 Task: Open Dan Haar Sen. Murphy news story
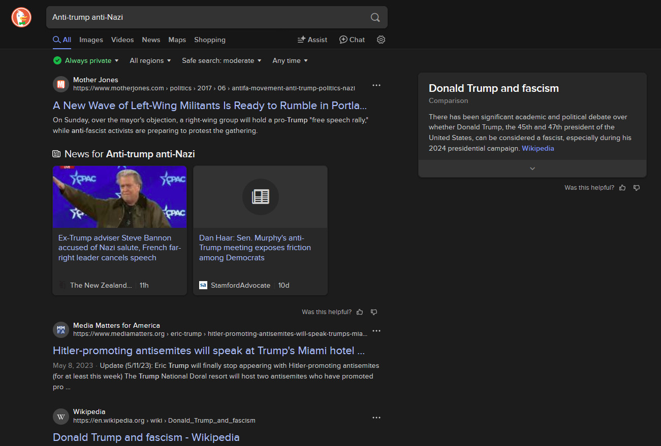255,248
